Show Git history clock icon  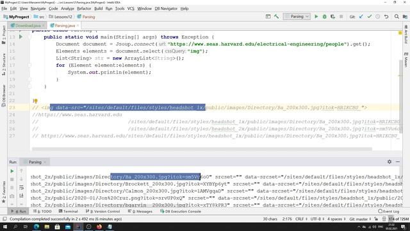pyautogui.click(x=378, y=17)
